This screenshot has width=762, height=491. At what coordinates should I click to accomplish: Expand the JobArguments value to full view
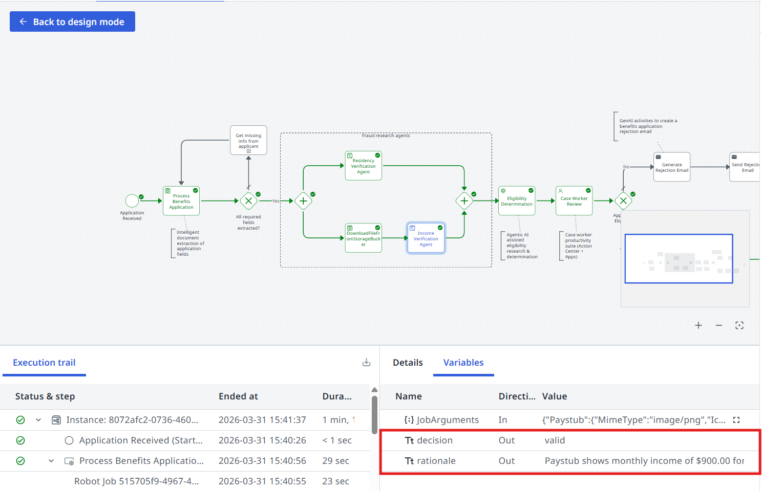[x=736, y=420]
